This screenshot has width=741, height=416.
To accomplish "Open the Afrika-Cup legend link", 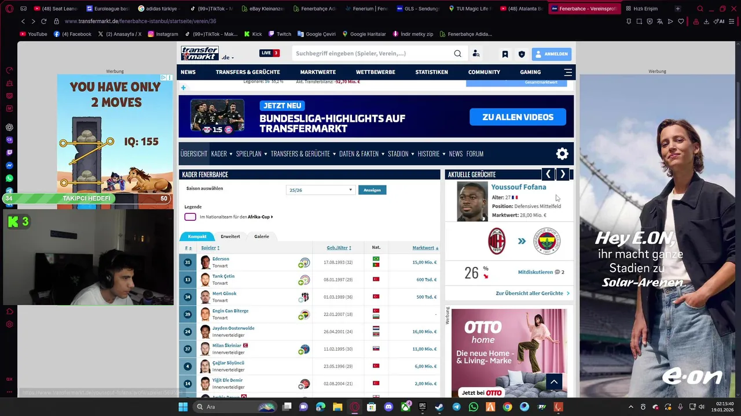I will pyautogui.click(x=260, y=217).
